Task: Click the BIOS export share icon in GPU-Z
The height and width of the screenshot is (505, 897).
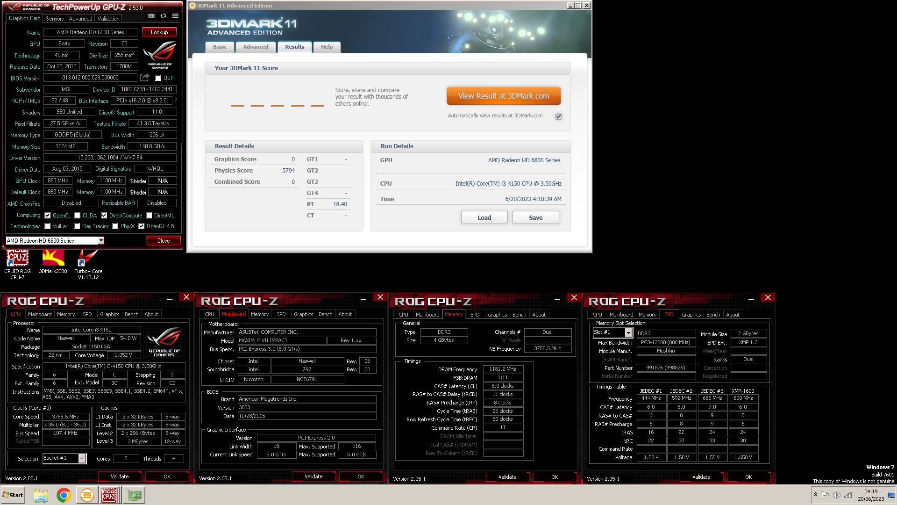Action: tap(145, 78)
